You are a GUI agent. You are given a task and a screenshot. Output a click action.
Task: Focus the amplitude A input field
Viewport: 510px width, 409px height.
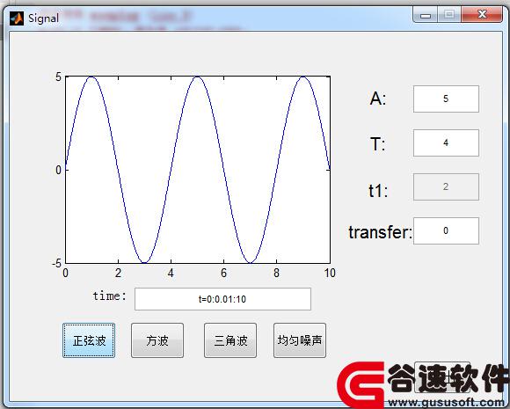click(x=446, y=99)
